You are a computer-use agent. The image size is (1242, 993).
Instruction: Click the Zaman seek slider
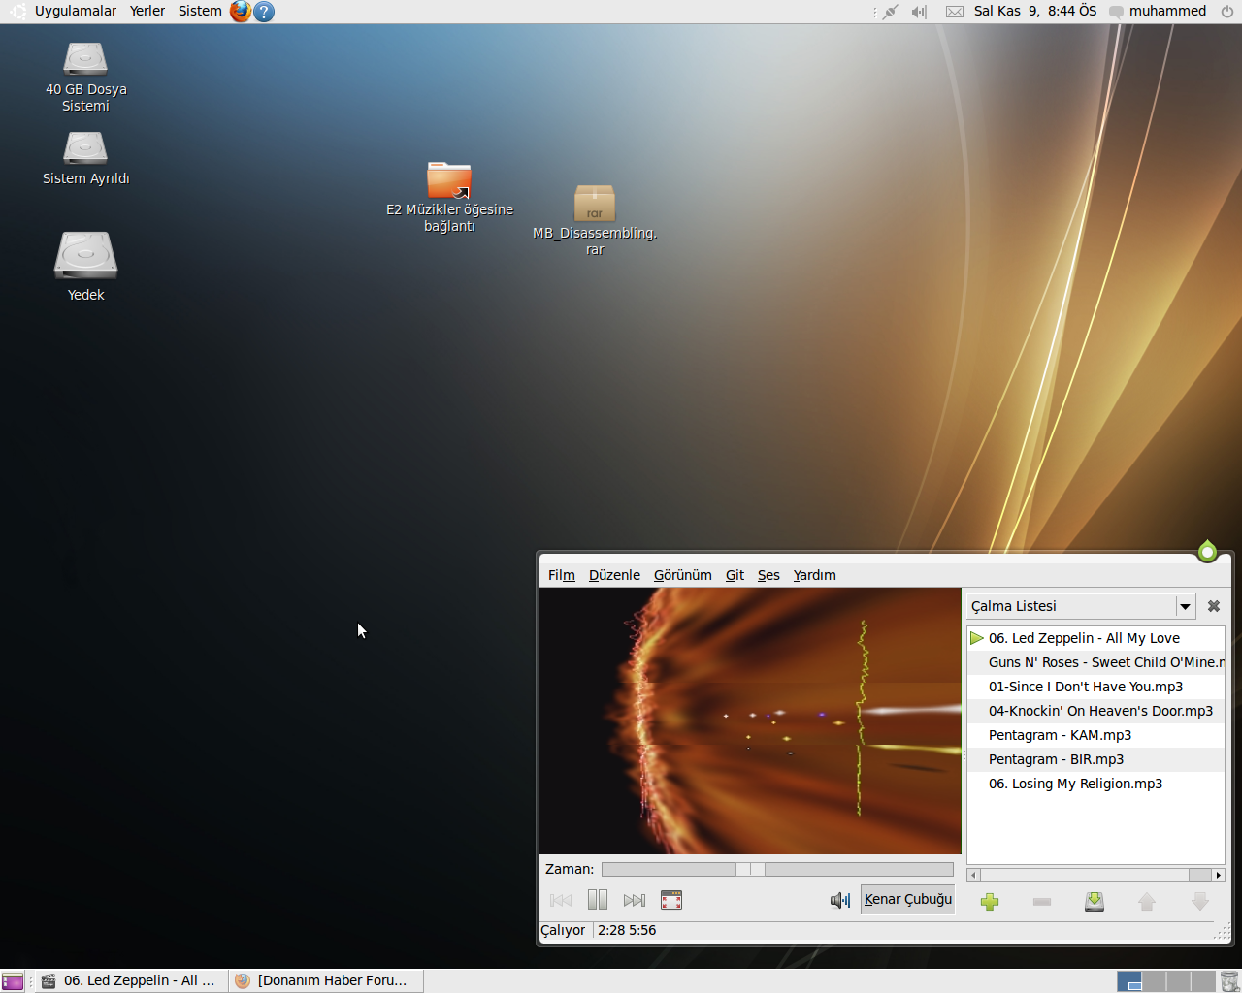point(777,869)
